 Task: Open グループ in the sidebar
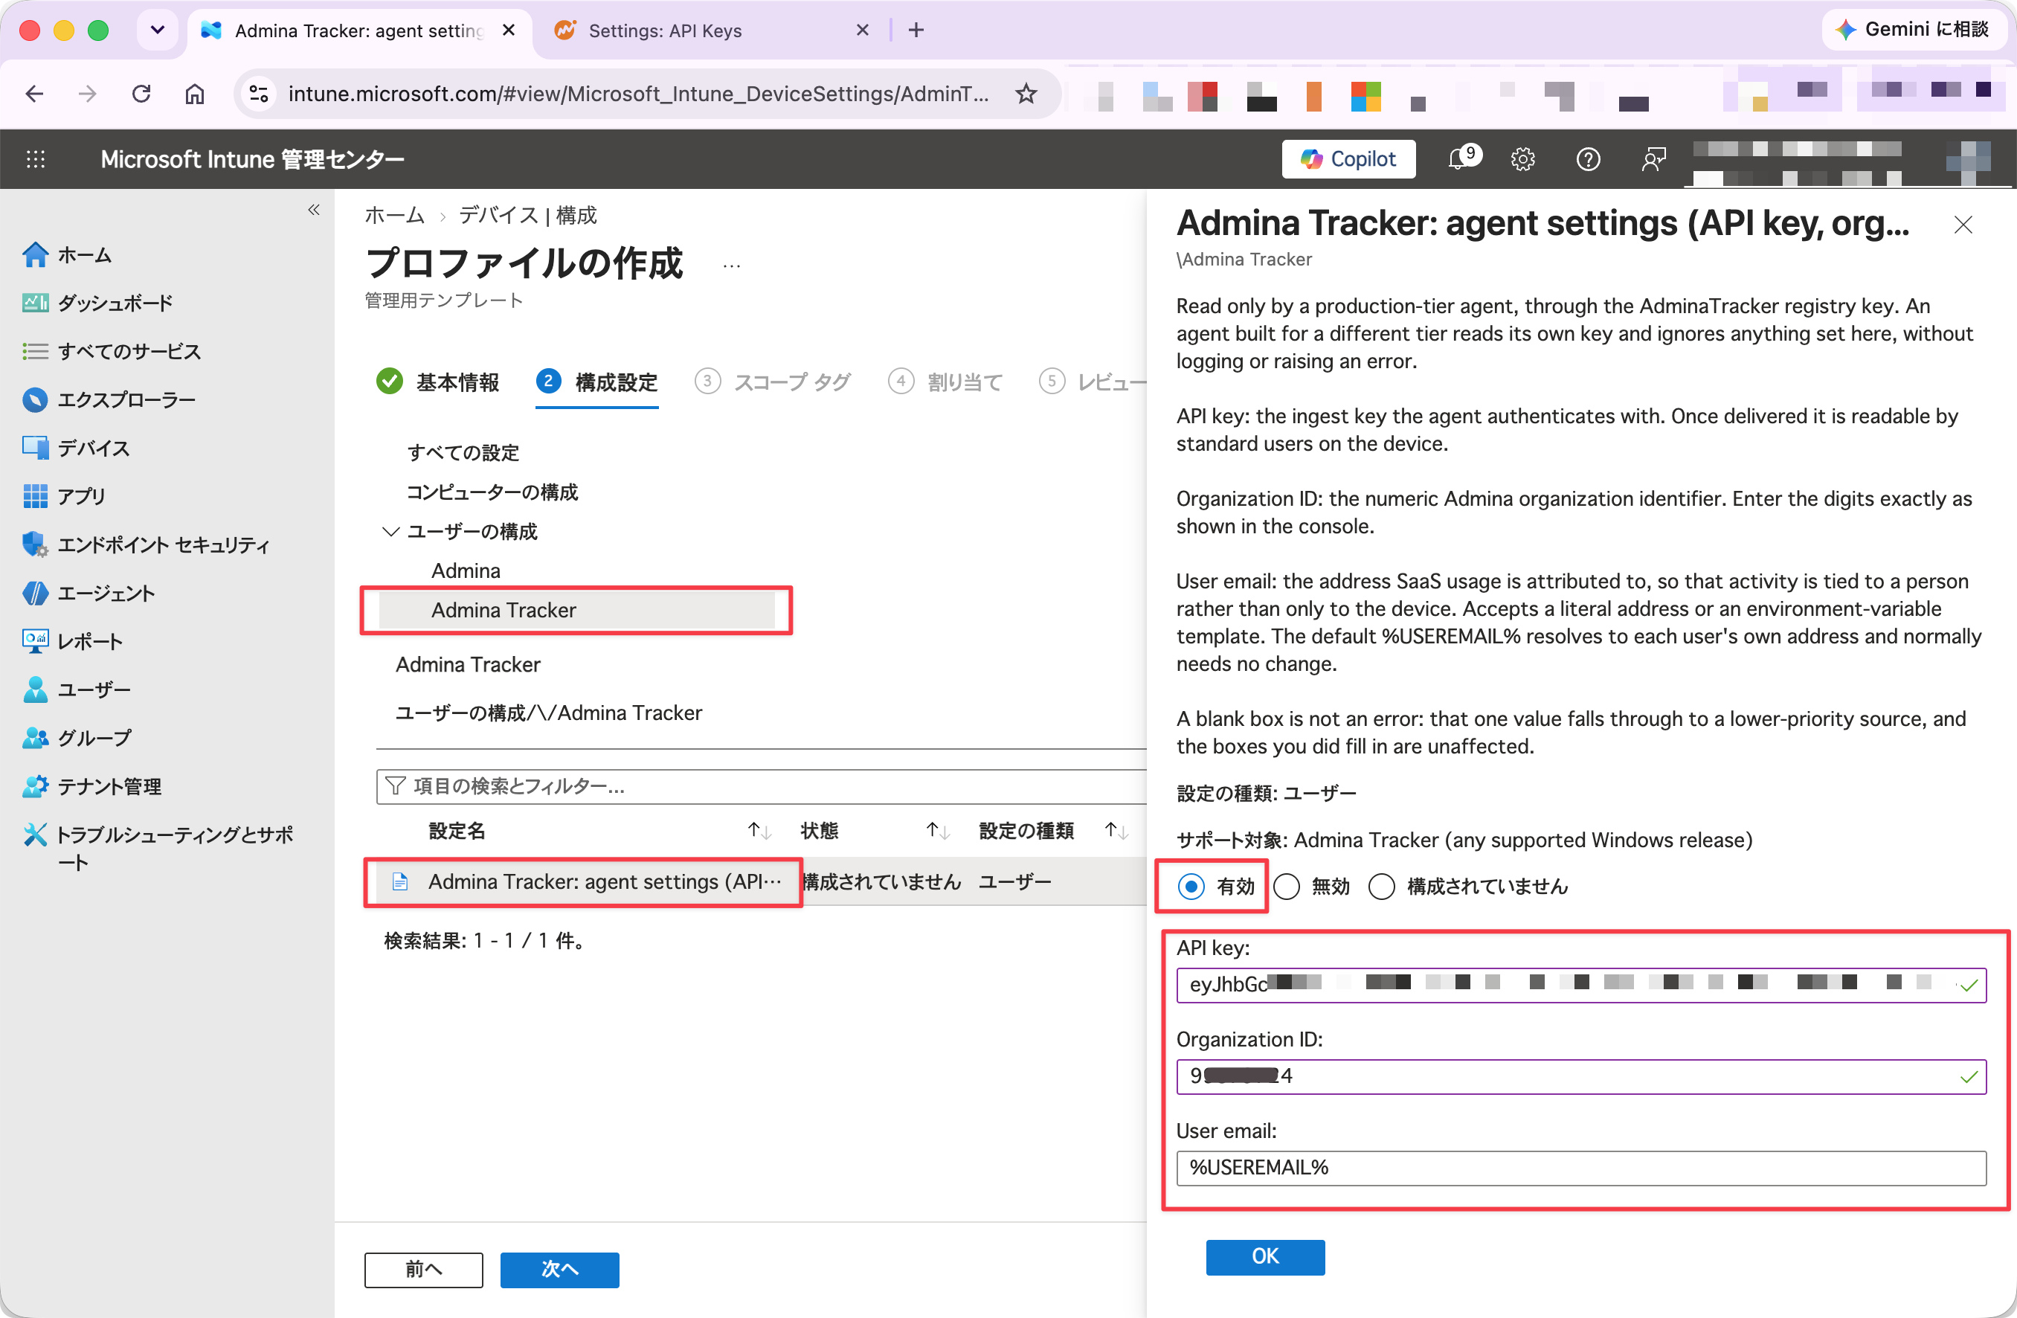point(77,739)
